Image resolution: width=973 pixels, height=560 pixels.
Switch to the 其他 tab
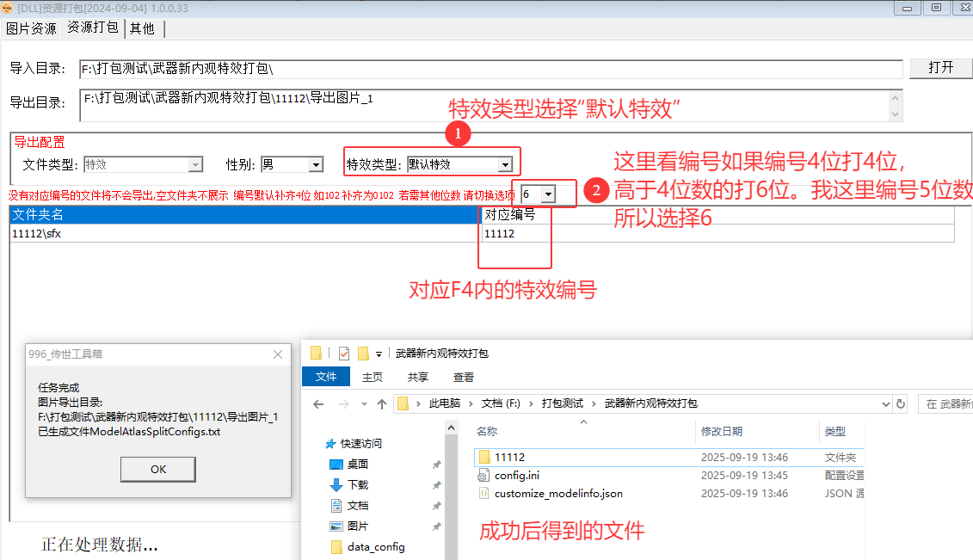142,28
